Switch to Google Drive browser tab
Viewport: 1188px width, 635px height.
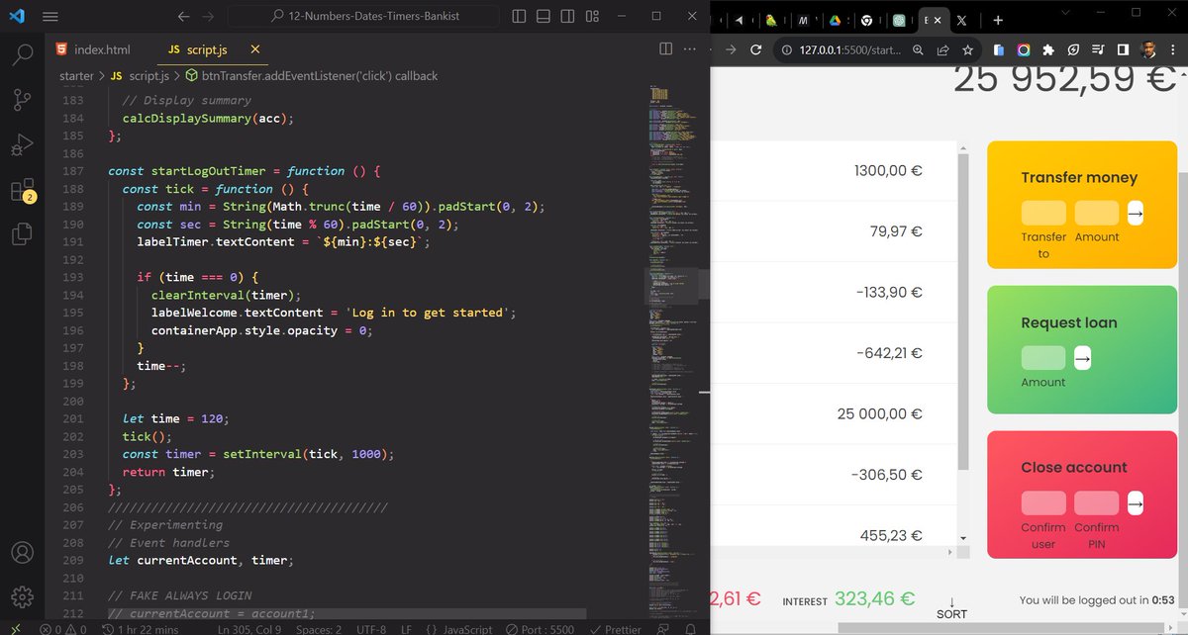click(x=834, y=20)
